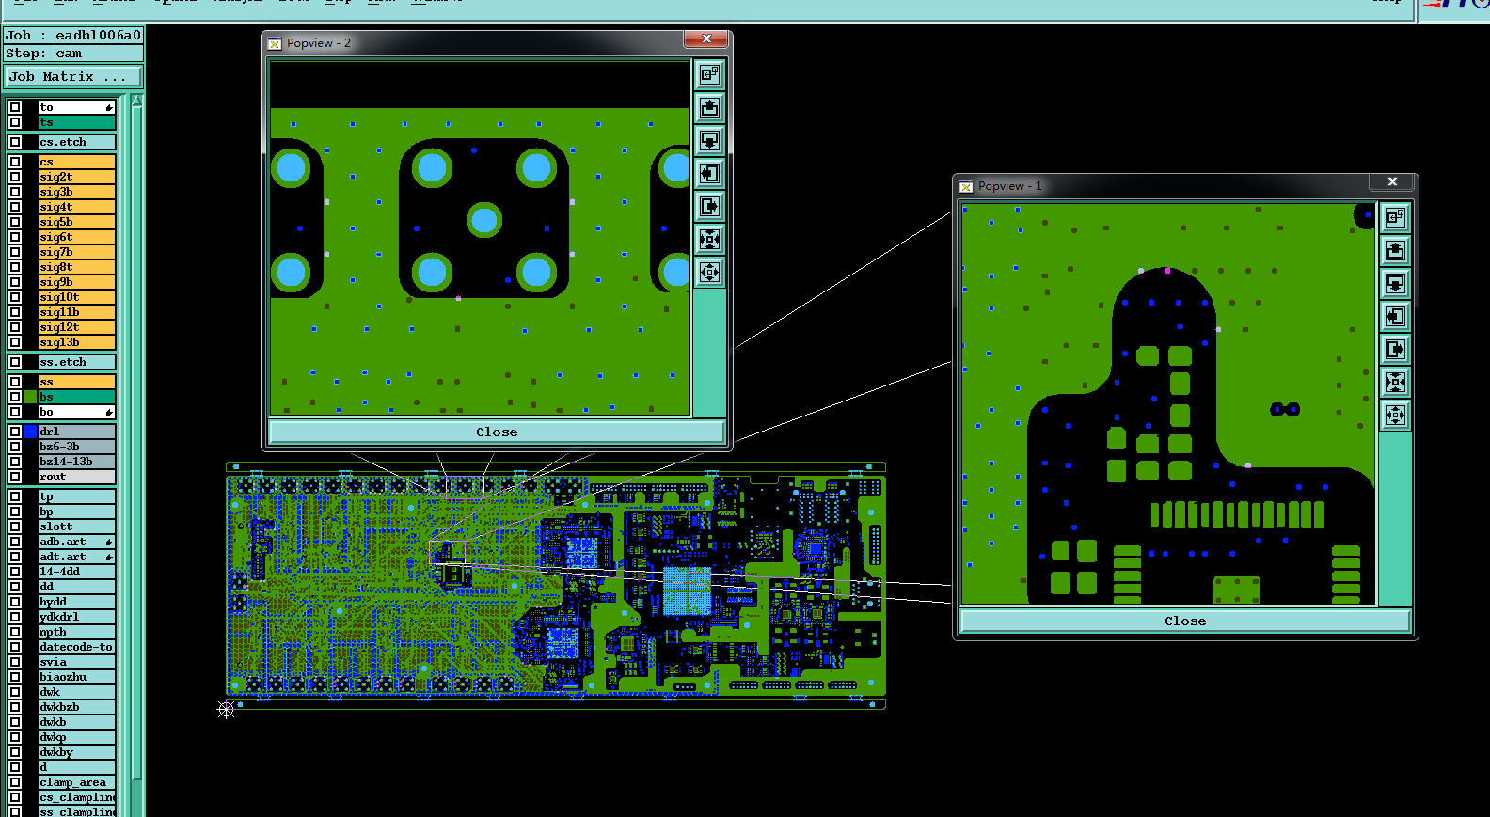1490x817 pixels.
Task: Zoom in using inward arrows in Popview - 2
Action: [x=709, y=239]
